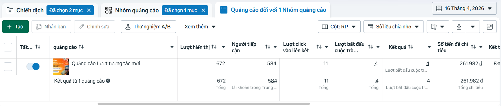The height and width of the screenshot is (106, 501).
Task: Sort the quảng cáo name column
Action: click(81, 47)
